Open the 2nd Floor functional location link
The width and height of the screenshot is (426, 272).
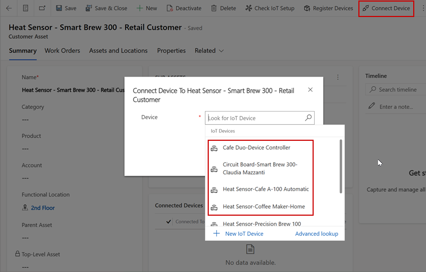pos(43,208)
